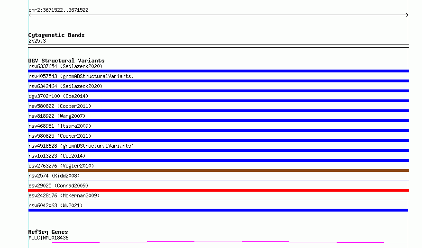Viewport: 422px width, 248px height.
Task: Select the RefSeq Genes track heading
Action: click(x=48, y=232)
